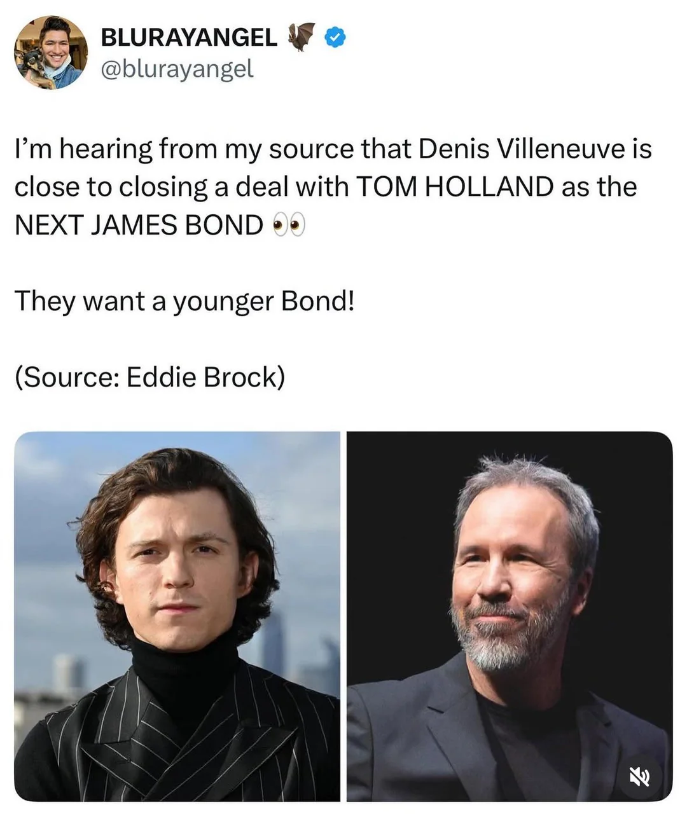Click the text 'They want a younger Bond!'
This screenshot has width=687, height=819.
[x=184, y=301]
